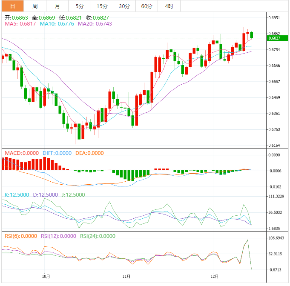Click the MACD indicator label
290x286 pixels.
pos(21,153)
